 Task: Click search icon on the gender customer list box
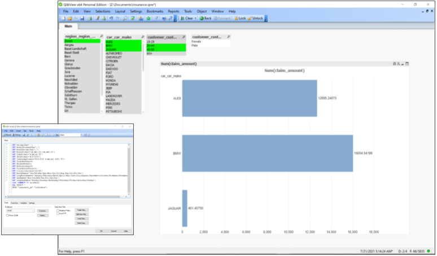pos(229,37)
